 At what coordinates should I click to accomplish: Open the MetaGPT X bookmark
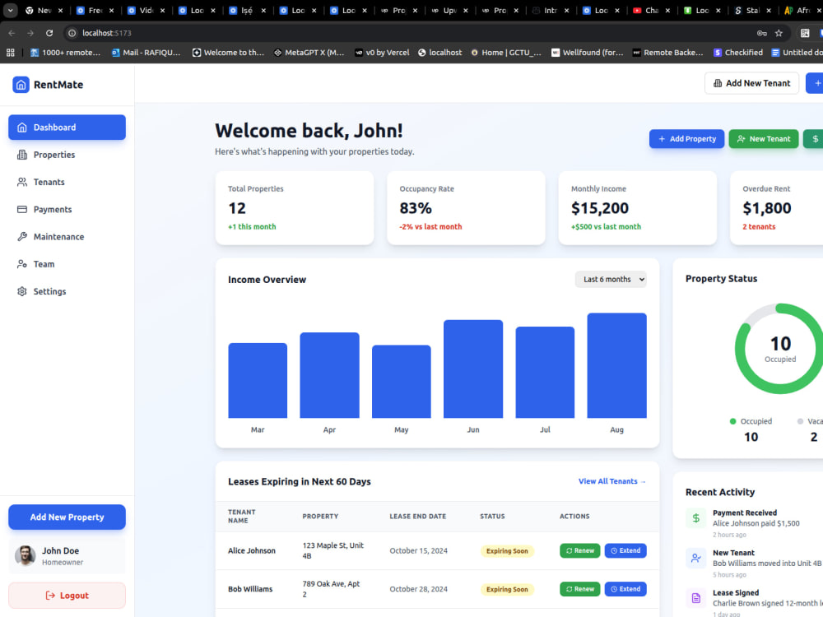click(309, 53)
